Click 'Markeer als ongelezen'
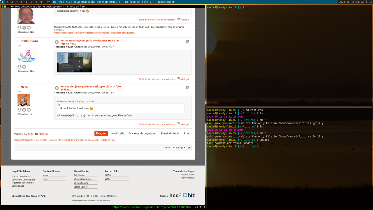This screenshot has height=210, width=373. 143,133
